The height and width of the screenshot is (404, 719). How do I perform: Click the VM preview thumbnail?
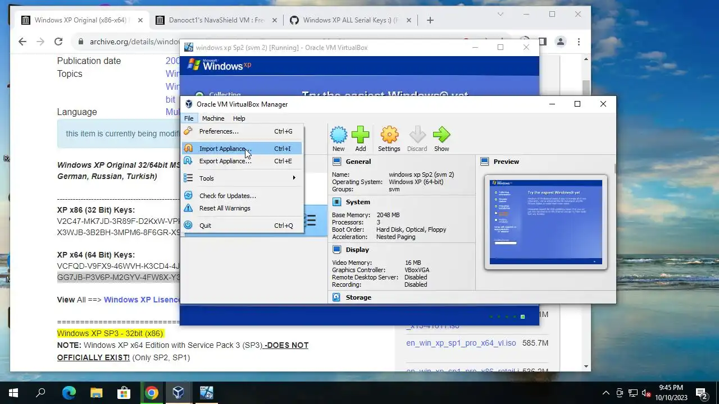pos(546,222)
